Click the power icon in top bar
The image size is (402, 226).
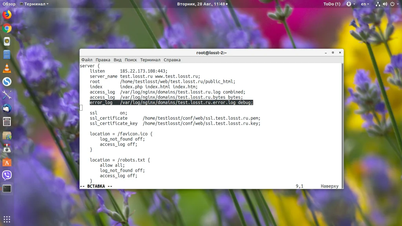click(392, 4)
